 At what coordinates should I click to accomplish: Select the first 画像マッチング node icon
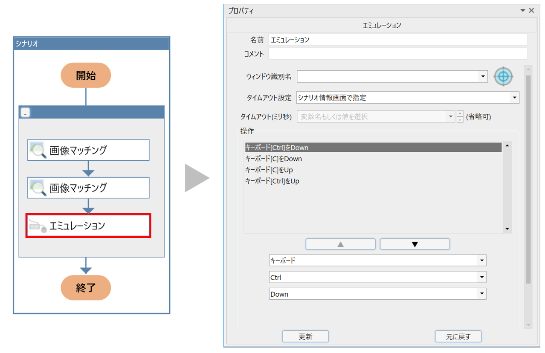38,150
